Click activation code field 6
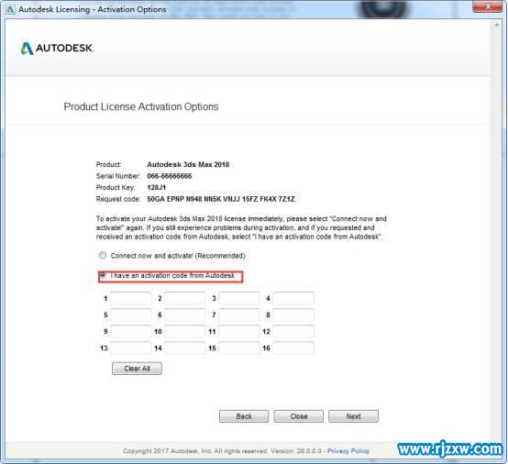Screen dimensions: 508x464 point(185,315)
